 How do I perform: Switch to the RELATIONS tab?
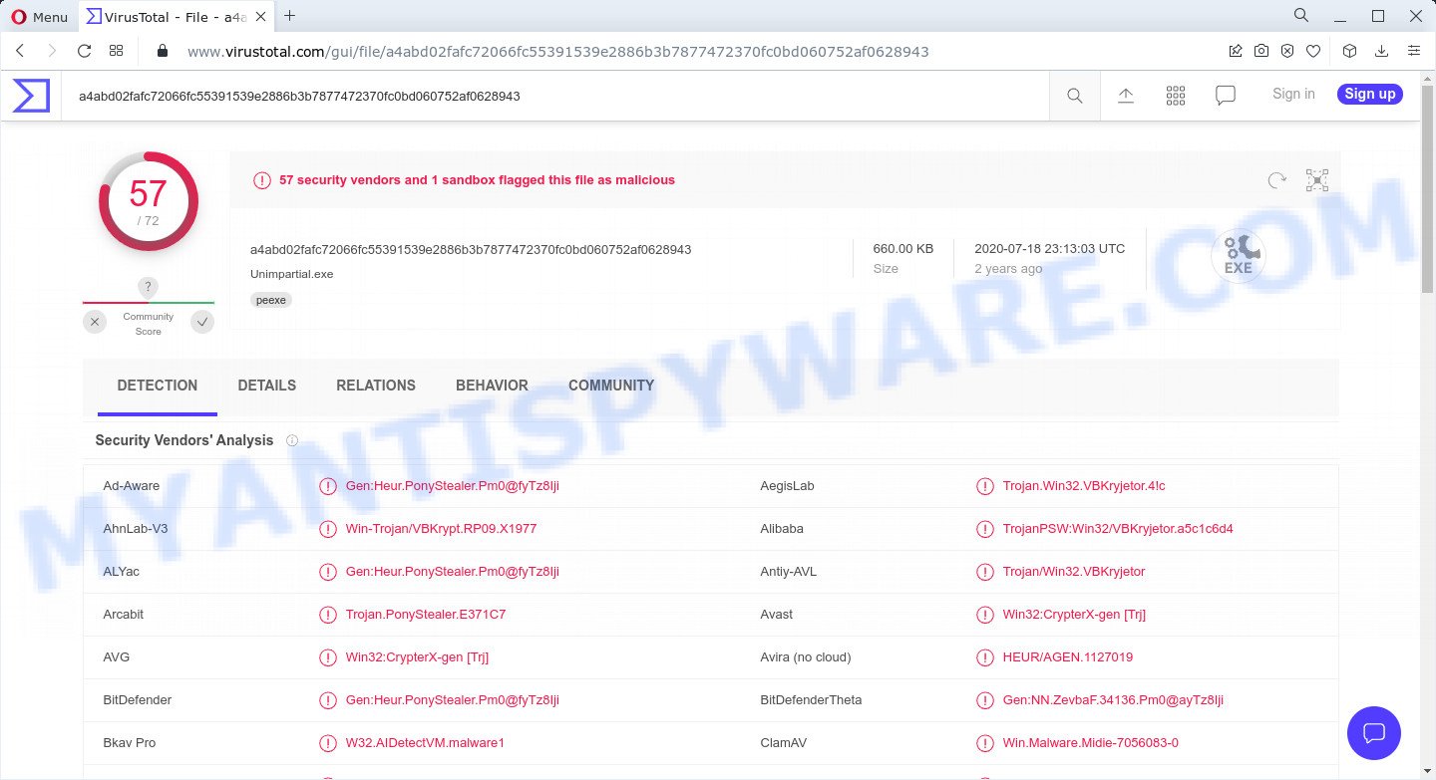[x=376, y=386]
